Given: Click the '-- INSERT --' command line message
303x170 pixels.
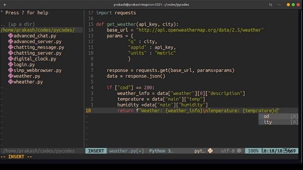Looking at the screenshot, I should [x=16, y=157].
